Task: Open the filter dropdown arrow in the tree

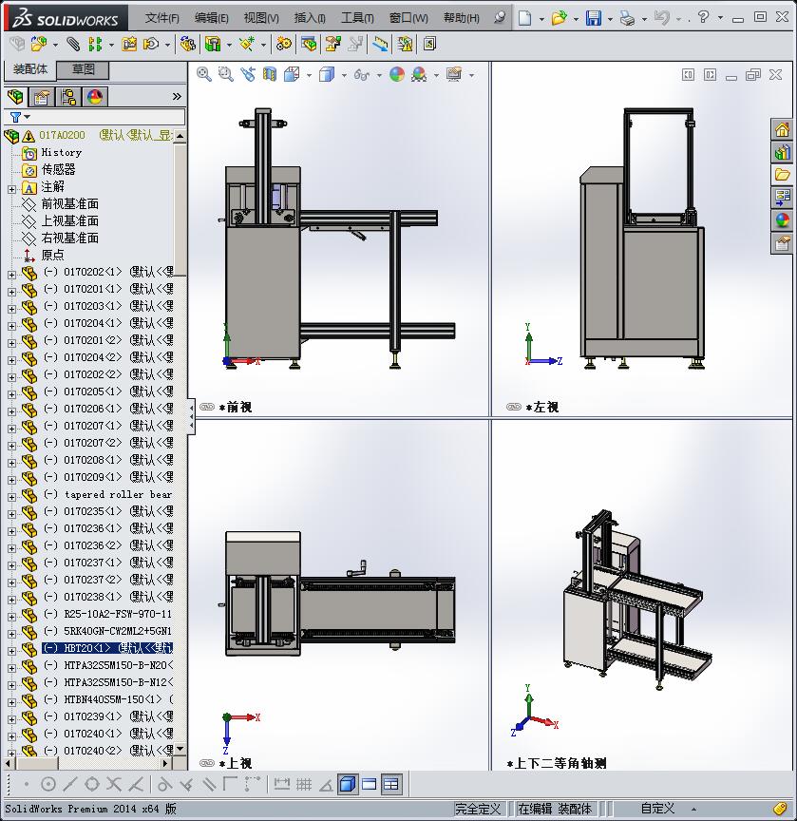Action: (28, 117)
